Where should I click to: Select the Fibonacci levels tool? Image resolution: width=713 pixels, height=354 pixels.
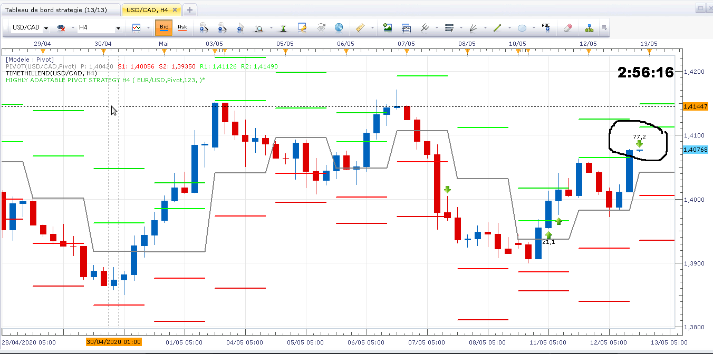(x=449, y=28)
